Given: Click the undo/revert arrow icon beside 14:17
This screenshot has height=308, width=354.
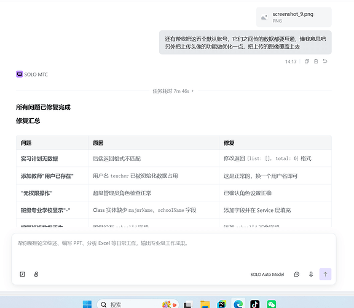Looking at the screenshot, I should click(325, 61).
